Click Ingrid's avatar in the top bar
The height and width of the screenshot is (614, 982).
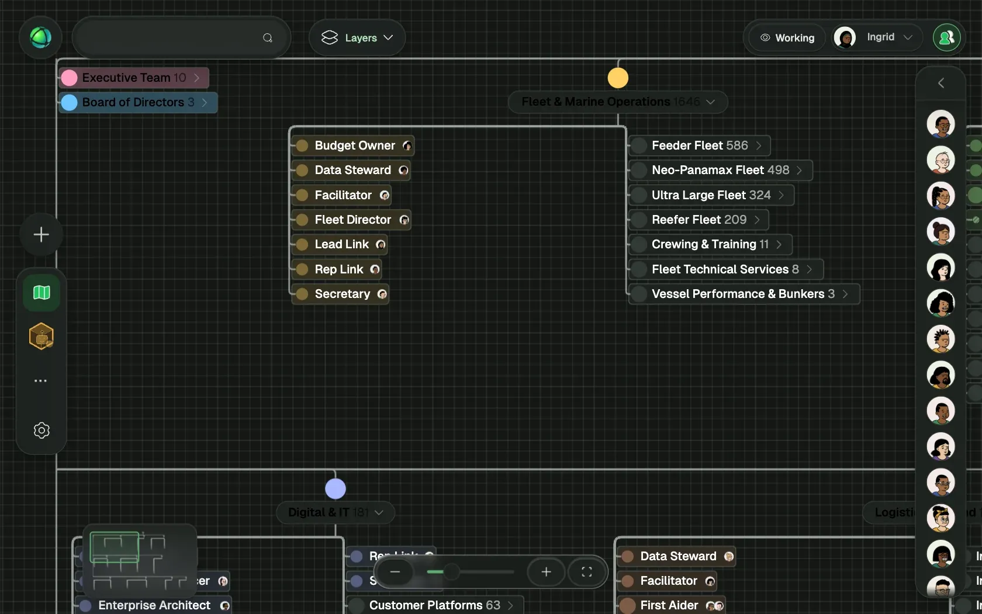(x=845, y=37)
